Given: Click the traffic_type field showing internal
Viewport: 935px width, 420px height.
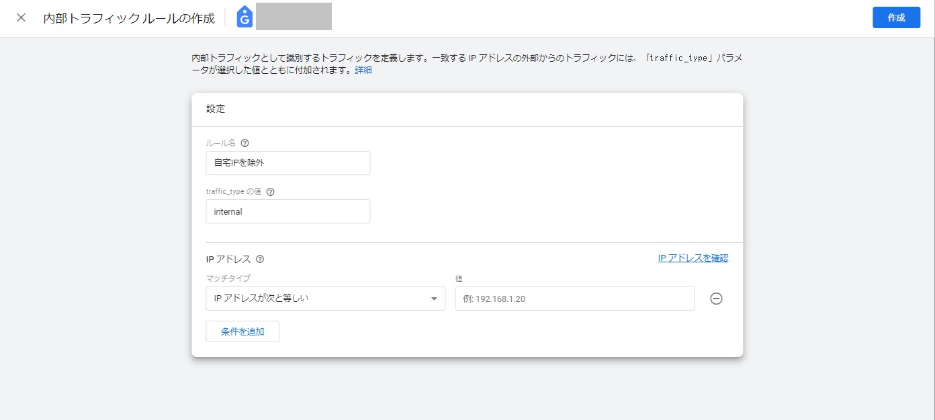Looking at the screenshot, I should point(287,211).
